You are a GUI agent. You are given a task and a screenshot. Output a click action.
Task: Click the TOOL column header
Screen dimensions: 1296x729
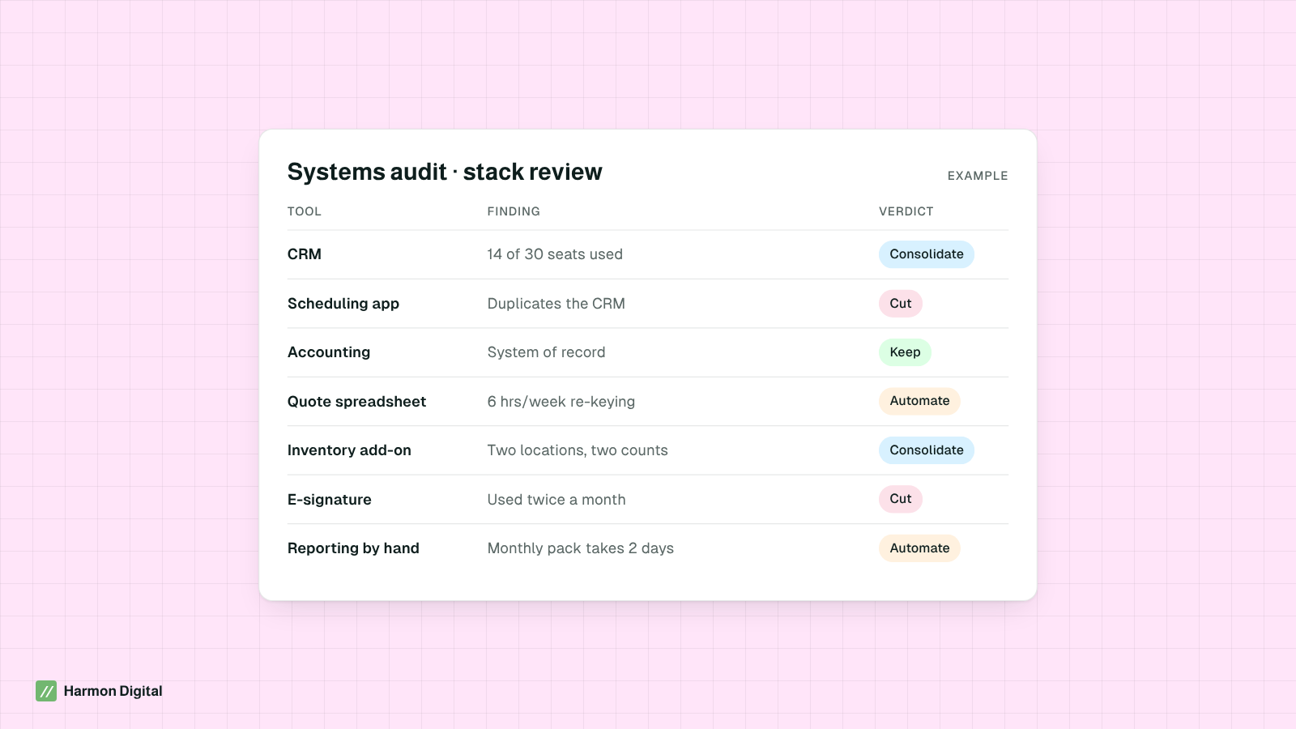point(305,211)
